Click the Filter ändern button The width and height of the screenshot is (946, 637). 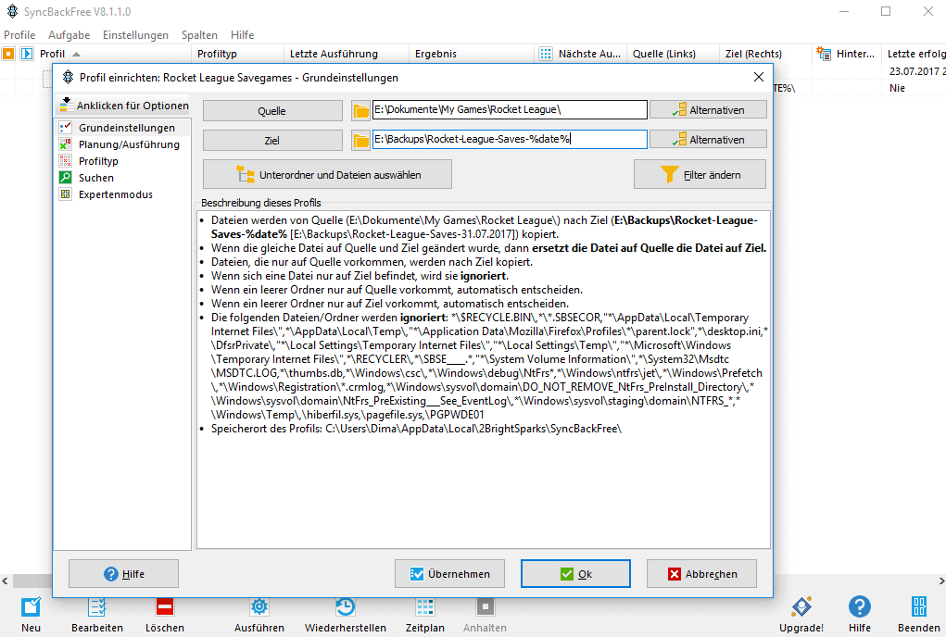[x=700, y=175]
